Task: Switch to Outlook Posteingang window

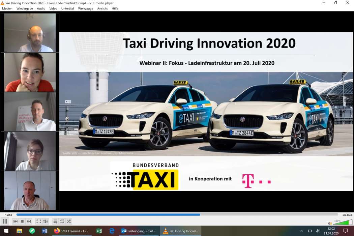Action: (139, 231)
